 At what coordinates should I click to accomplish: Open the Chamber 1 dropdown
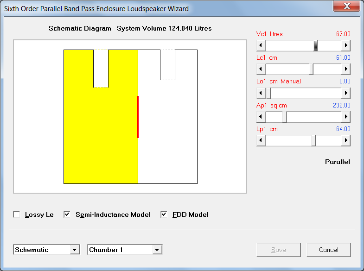157,250
